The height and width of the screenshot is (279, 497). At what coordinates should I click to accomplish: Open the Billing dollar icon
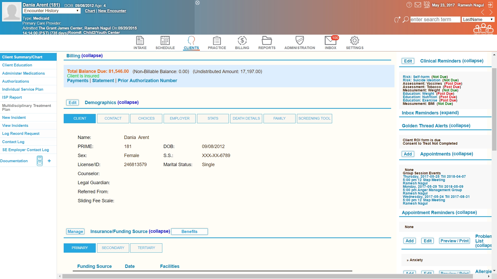pos(242,41)
